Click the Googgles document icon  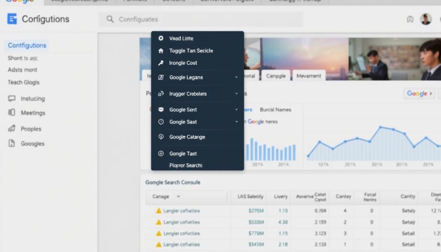[12, 143]
